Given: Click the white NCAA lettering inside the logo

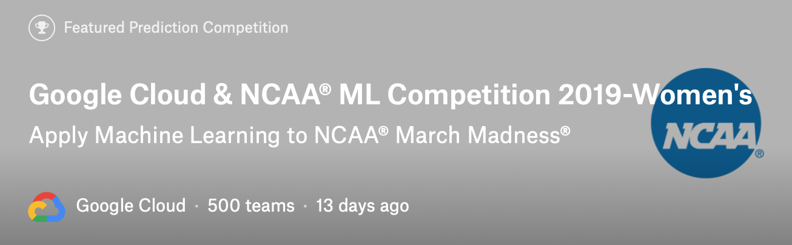Looking at the screenshot, I should (707, 137).
